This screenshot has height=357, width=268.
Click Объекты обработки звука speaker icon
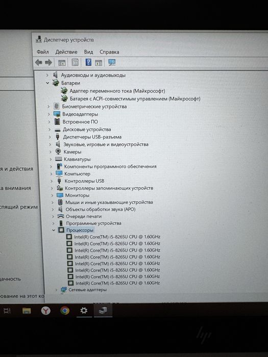tap(61, 209)
